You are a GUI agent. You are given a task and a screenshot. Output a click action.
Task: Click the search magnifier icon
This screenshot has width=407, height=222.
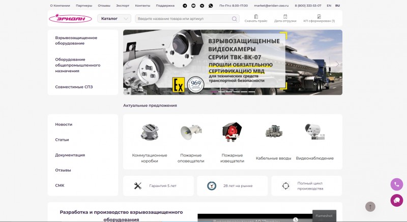tap(234, 19)
